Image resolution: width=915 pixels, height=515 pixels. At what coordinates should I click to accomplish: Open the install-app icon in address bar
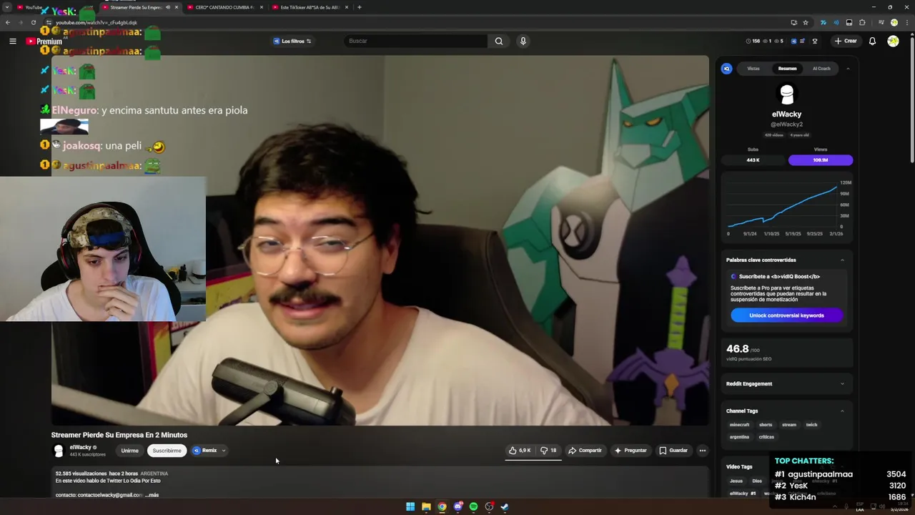coord(793,22)
